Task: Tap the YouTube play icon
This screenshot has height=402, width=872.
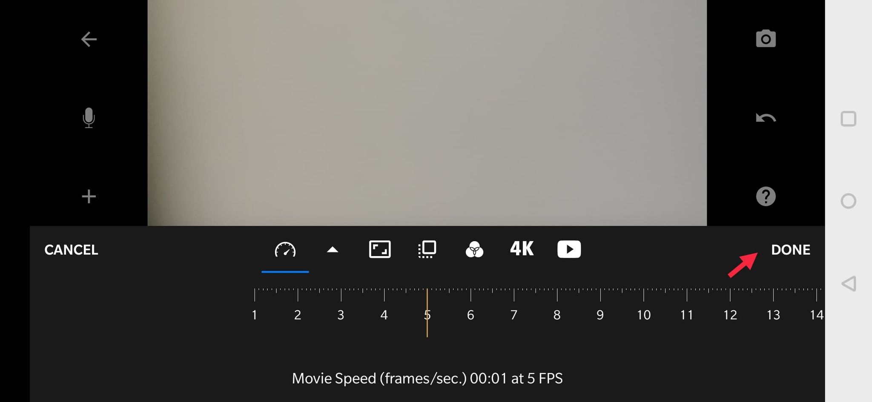Action: (569, 249)
